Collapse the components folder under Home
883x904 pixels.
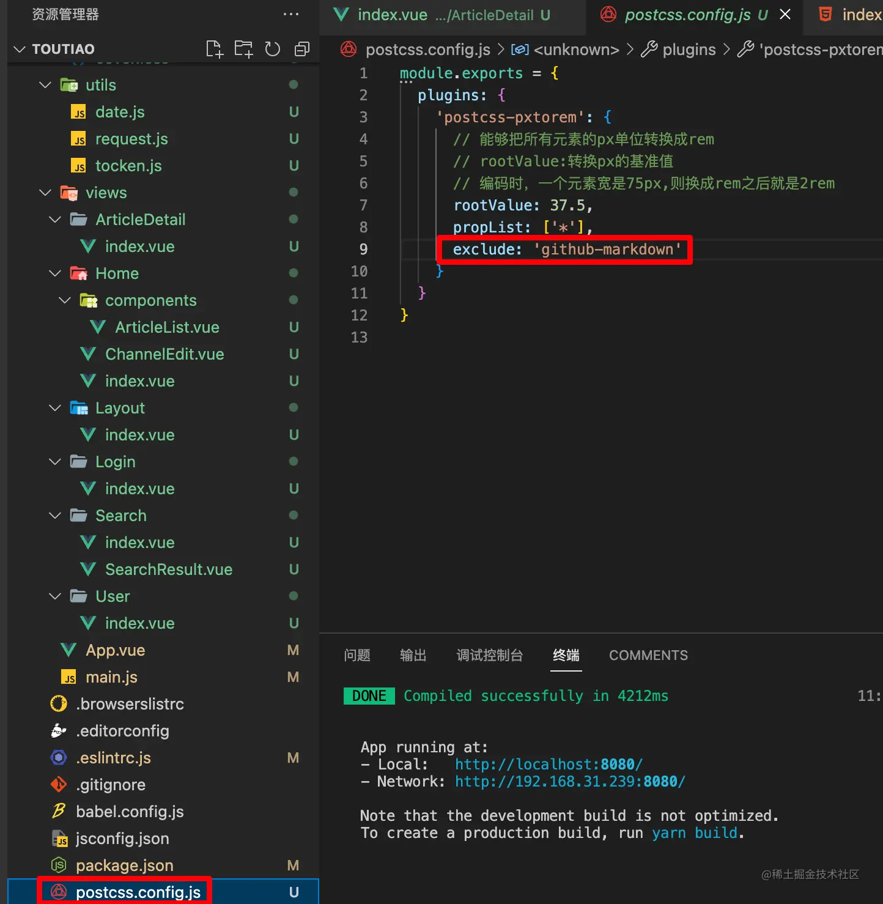(65, 300)
